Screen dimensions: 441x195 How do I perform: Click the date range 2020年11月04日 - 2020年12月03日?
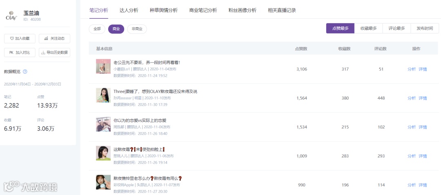[x=33, y=84]
